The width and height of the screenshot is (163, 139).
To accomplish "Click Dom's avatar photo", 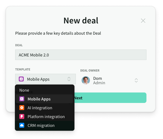I will [x=86, y=80].
